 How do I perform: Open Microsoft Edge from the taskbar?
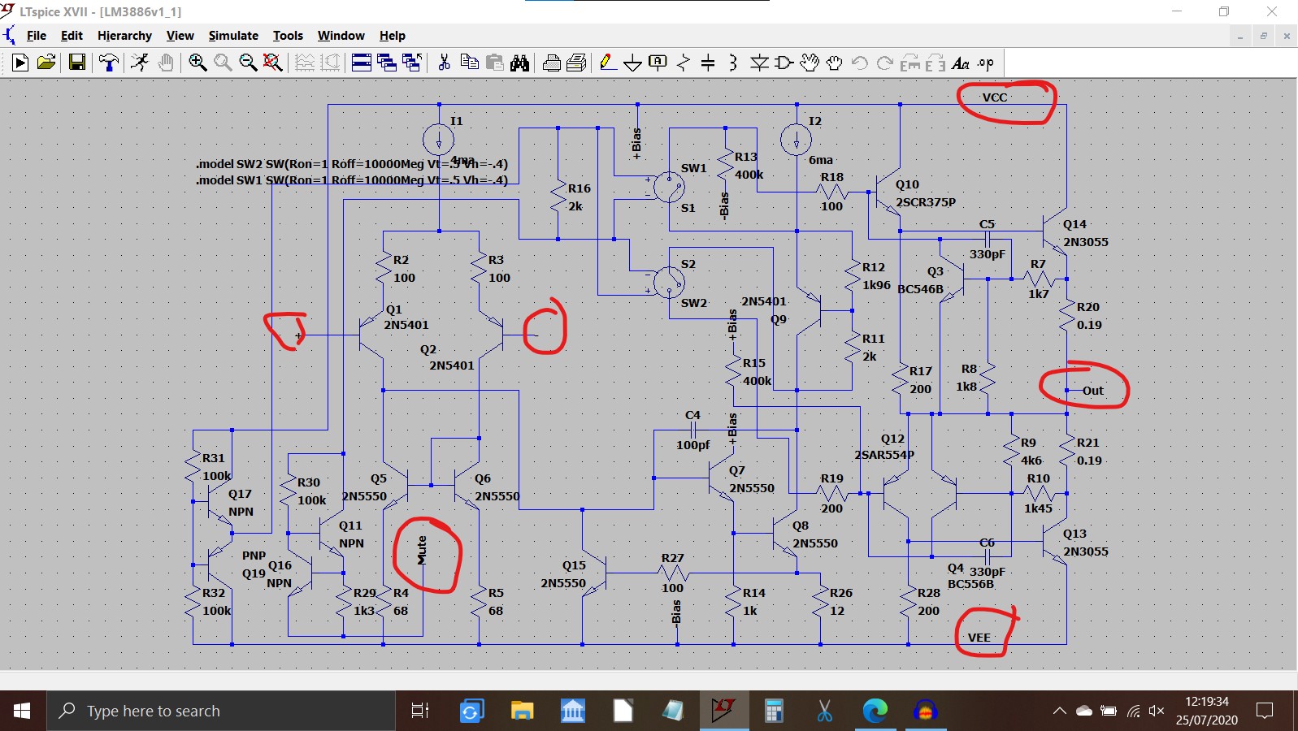click(875, 712)
